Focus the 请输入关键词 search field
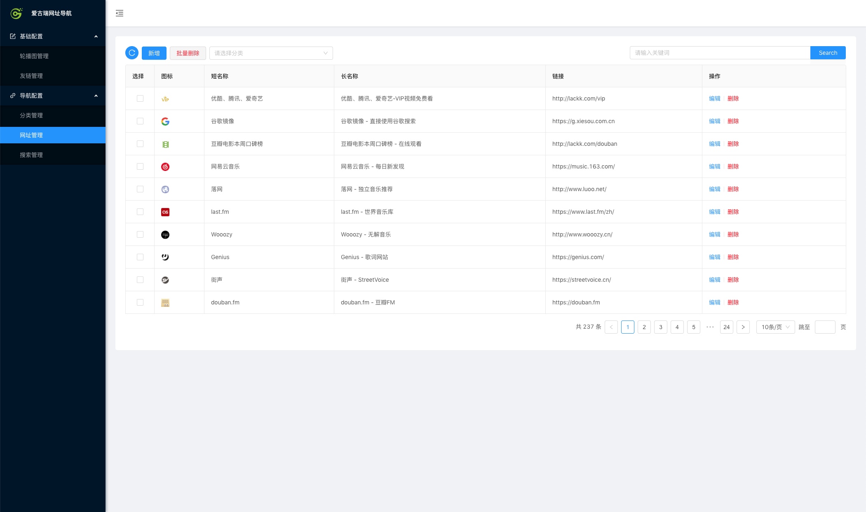866x512 pixels. (720, 53)
